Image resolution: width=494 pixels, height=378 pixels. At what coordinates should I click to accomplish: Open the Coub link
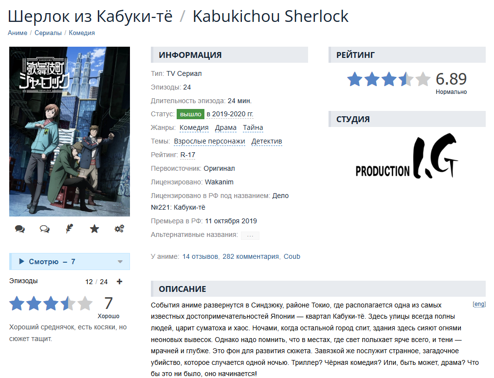[x=292, y=256]
